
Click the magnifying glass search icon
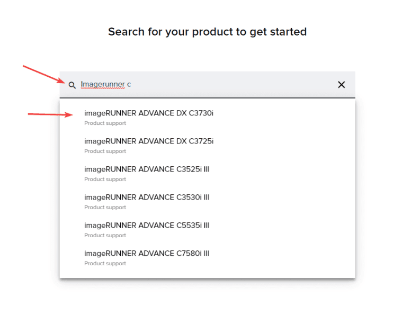click(72, 85)
